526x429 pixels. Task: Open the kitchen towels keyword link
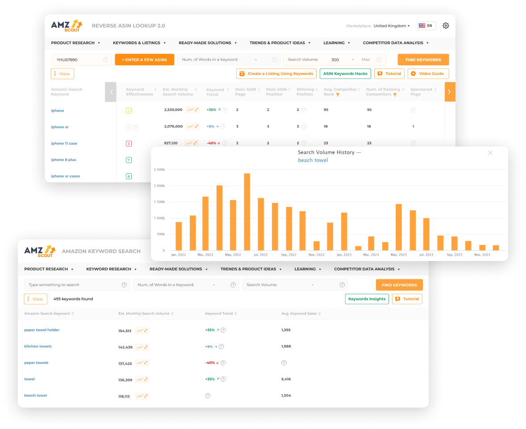pos(38,346)
